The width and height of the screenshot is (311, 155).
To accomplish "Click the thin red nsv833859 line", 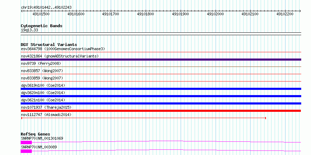I will pos(161,81).
